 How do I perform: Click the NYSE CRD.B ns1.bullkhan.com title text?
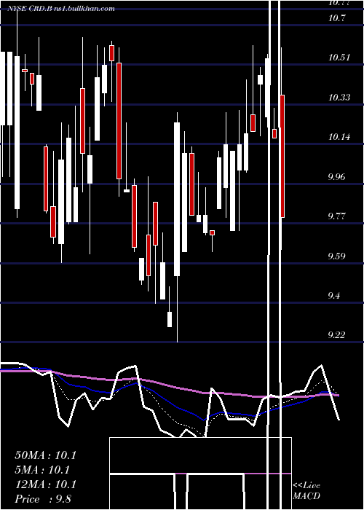61,8
